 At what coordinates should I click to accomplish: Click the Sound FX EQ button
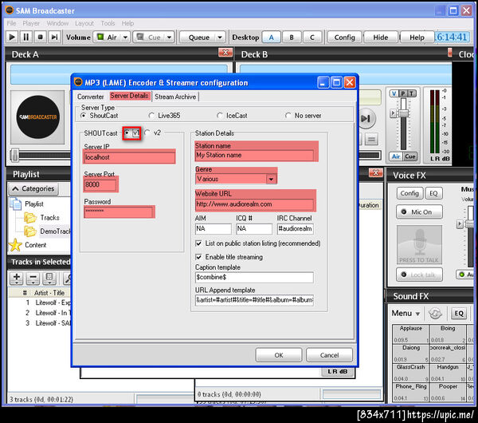tap(459, 314)
